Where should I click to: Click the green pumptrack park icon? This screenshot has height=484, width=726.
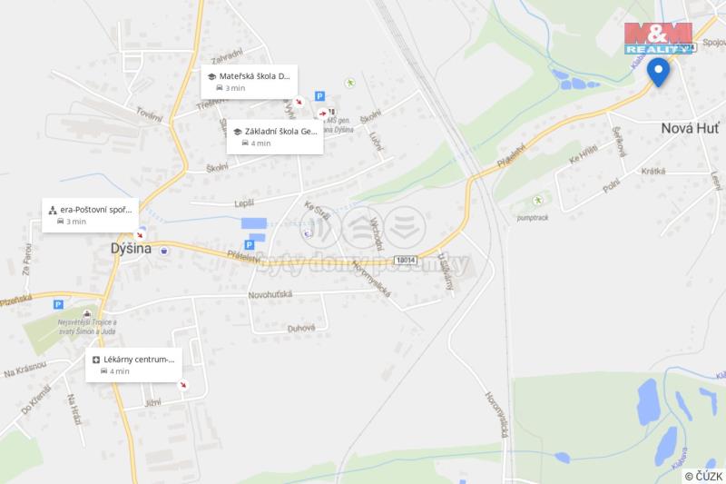[x=537, y=201]
